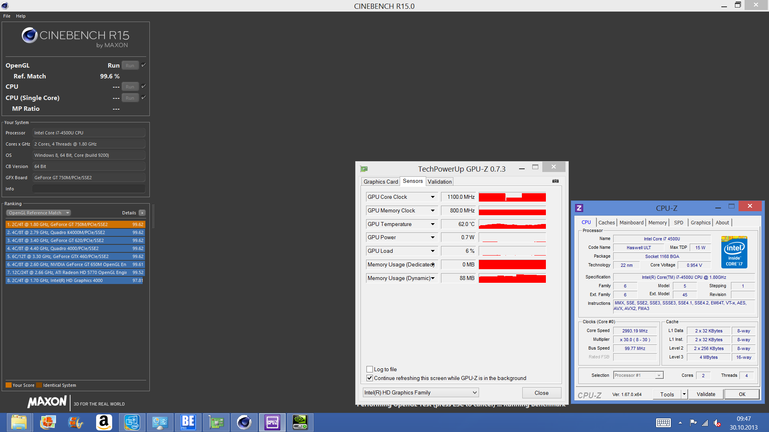Select GPU-Z Sensors tab
The width and height of the screenshot is (769, 432).
coord(413,181)
